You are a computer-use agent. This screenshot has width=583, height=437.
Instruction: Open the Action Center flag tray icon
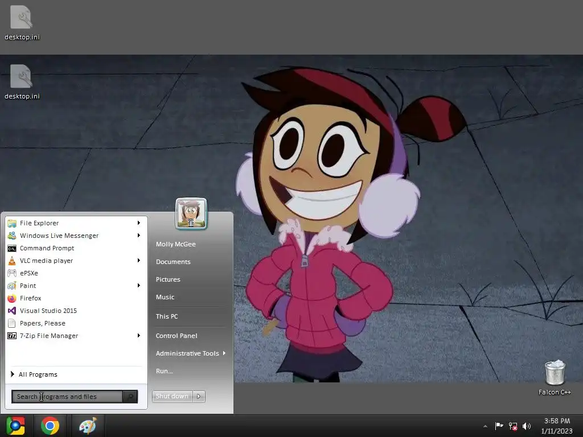[499, 426]
